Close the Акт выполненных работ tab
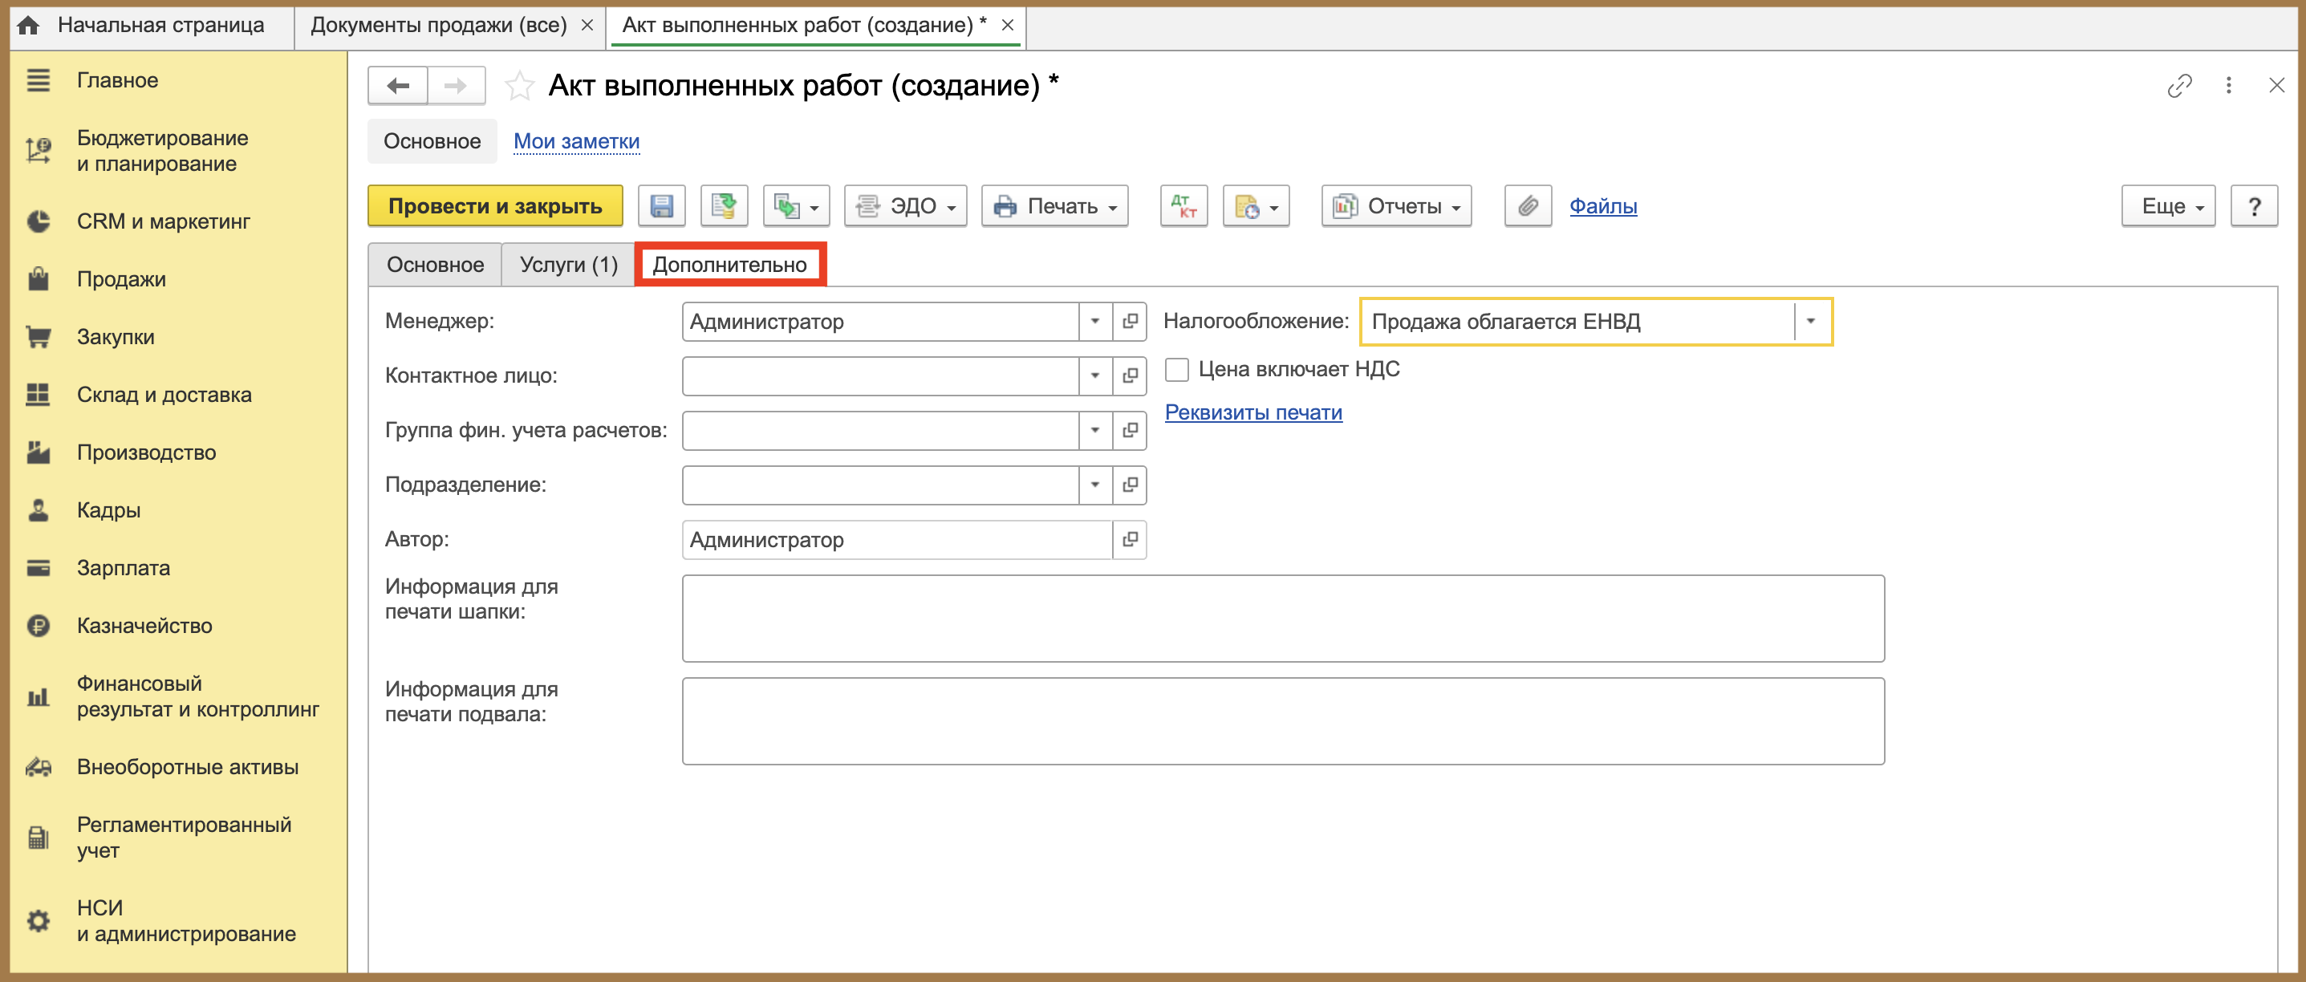The height and width of the screenshot is (982, 2306). 1007,25
